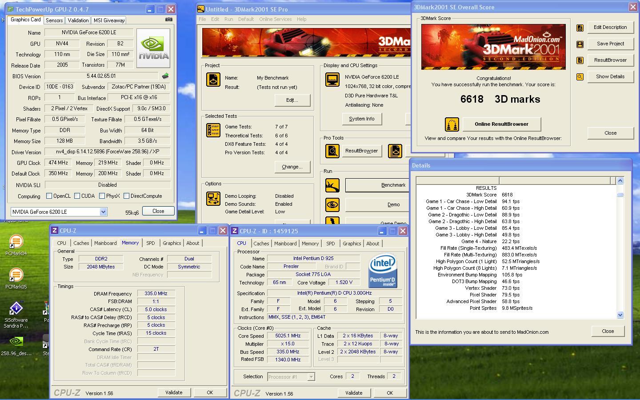Click the icon beside Edit Description
This screenshot has width=640, height=400.
point(580,28)
